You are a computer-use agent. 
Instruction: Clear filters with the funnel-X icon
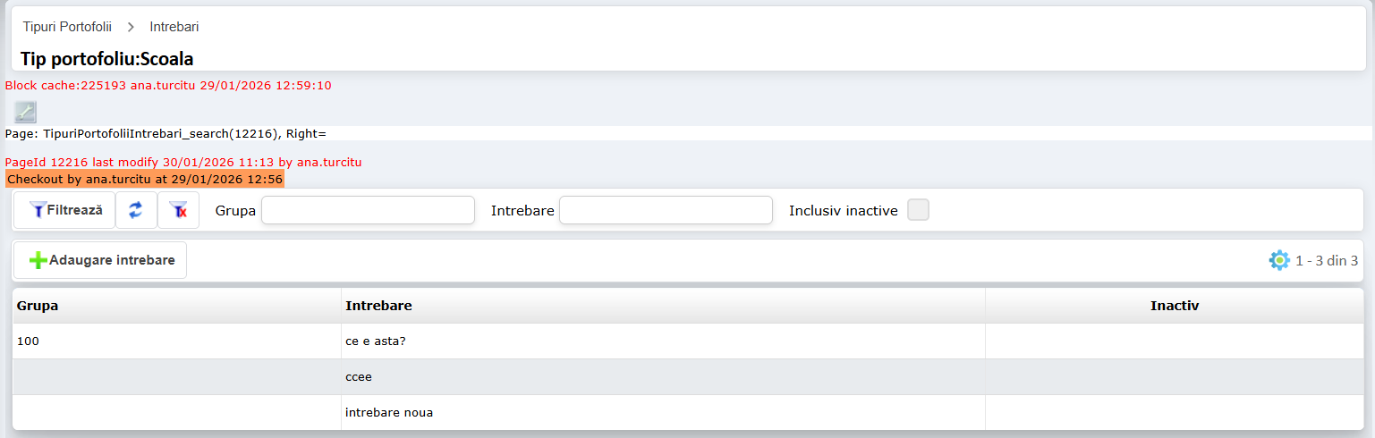(x=178, y=210)
